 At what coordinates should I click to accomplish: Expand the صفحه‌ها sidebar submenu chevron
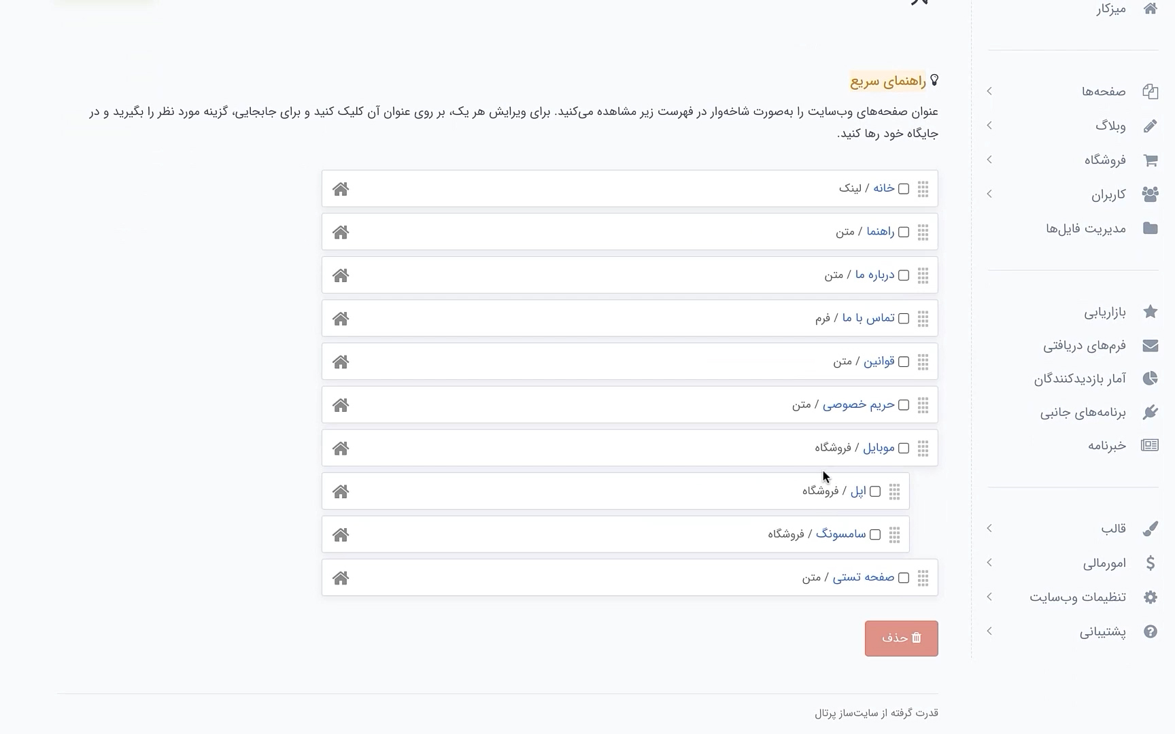[x=989, y=91]
